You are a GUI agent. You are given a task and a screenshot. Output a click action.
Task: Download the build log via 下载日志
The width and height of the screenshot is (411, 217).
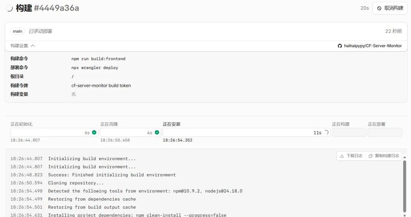click(x=351, y=156)
